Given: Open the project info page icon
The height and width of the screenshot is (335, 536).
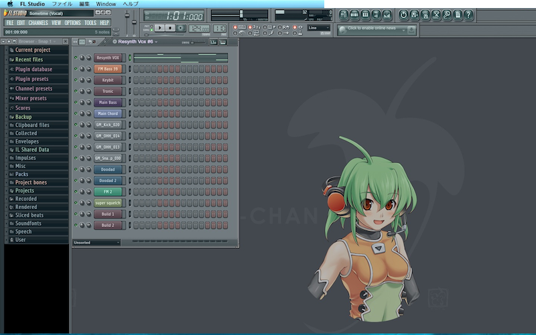Looking at the screenshot, I should (x=458, y=15).
